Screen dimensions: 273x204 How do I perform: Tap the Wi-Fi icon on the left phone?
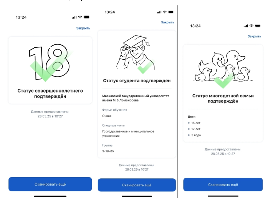80,17
